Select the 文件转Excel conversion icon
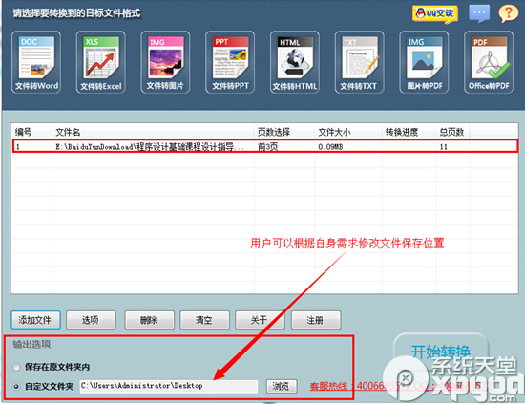The image size is (525, 405). coord(101,62)
